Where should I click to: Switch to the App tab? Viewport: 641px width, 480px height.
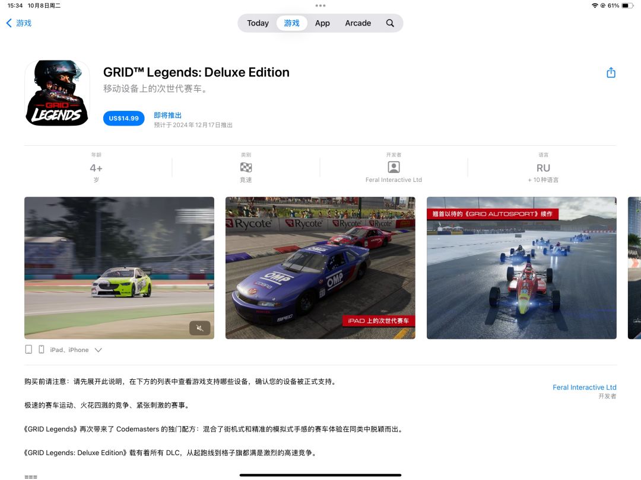point(322,23)
